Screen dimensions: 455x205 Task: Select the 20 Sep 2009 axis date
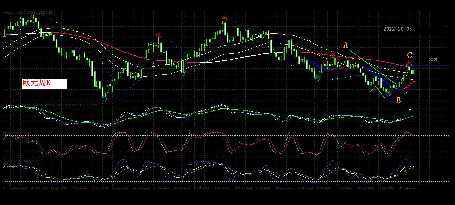pos(18,188)
